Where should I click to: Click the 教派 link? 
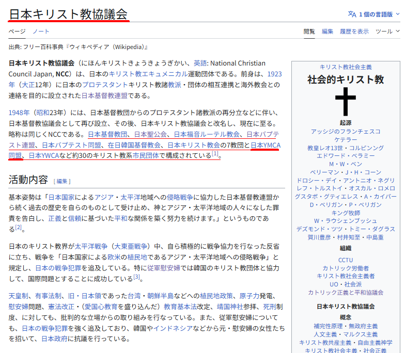click(175, 85)
